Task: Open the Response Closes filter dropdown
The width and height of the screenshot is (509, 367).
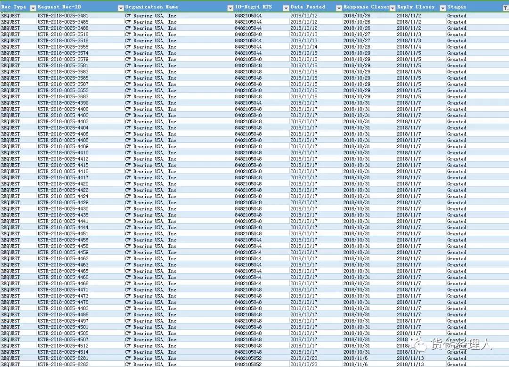Action: (x=393, y=8)
